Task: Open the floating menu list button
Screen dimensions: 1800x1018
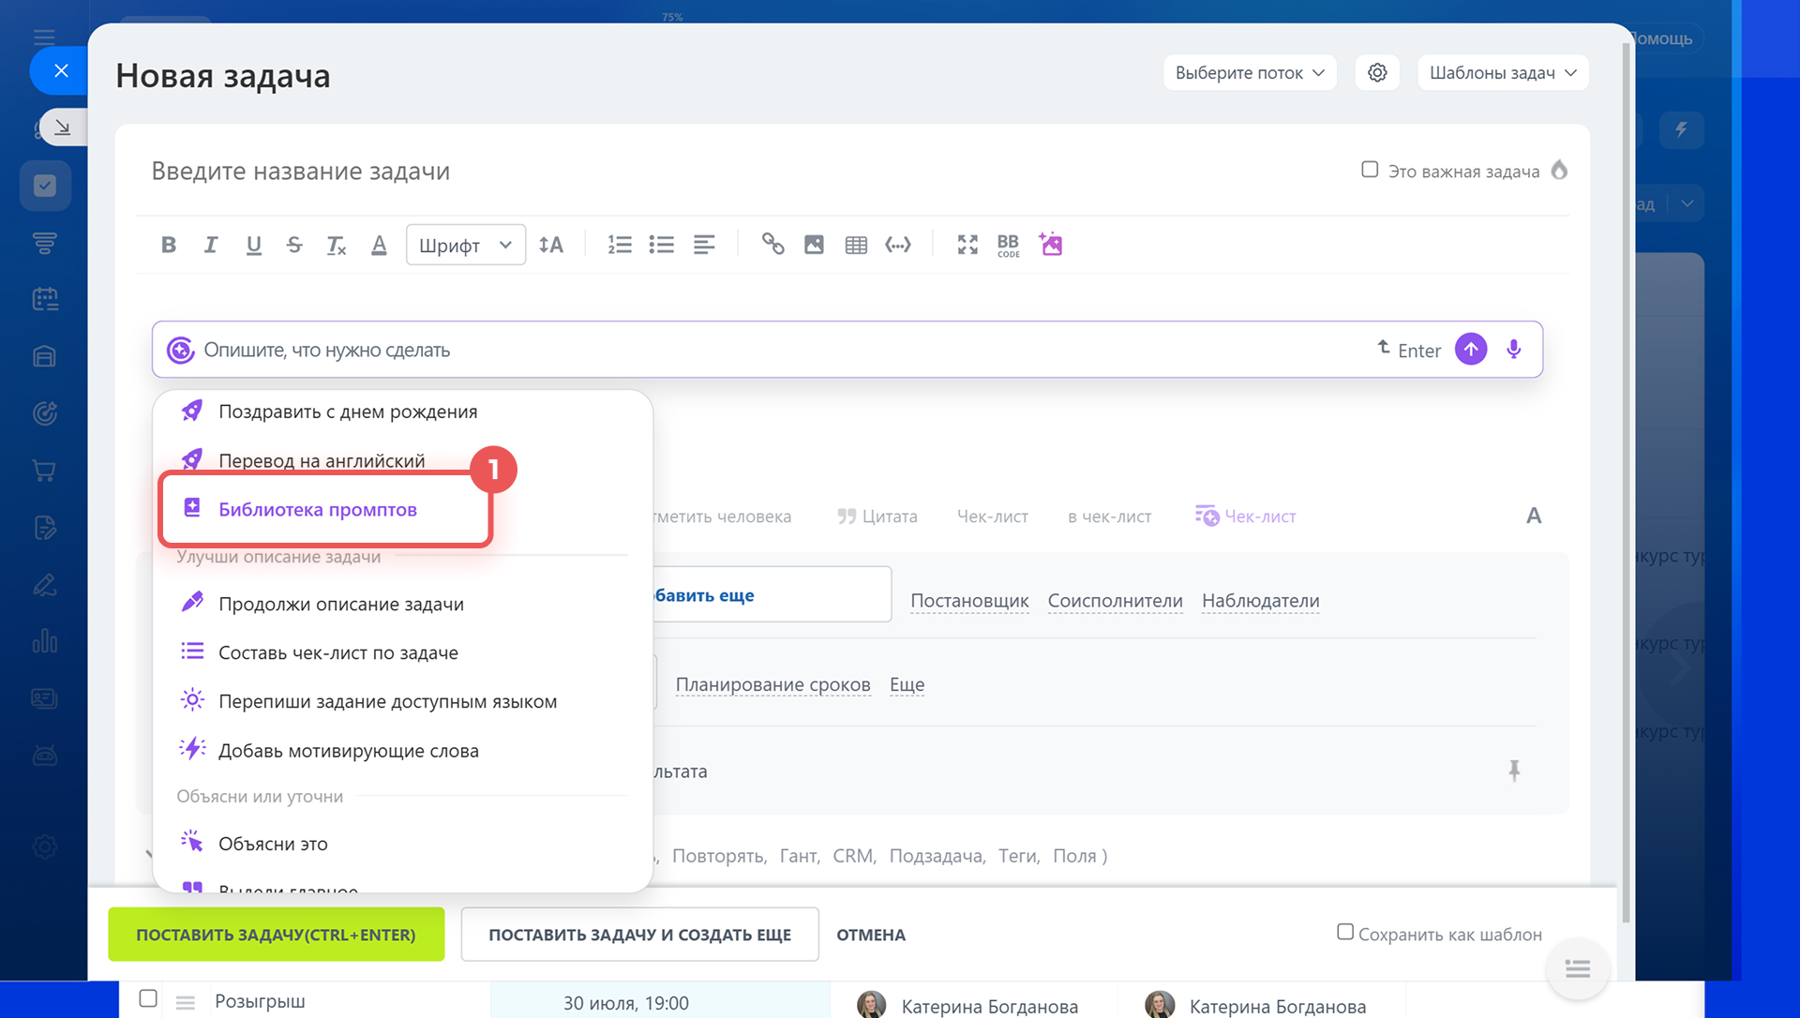Action: pos(1578,968)
